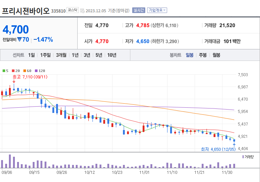Click the 최고 7,110 (09/11) annotation

click(30, 77)
